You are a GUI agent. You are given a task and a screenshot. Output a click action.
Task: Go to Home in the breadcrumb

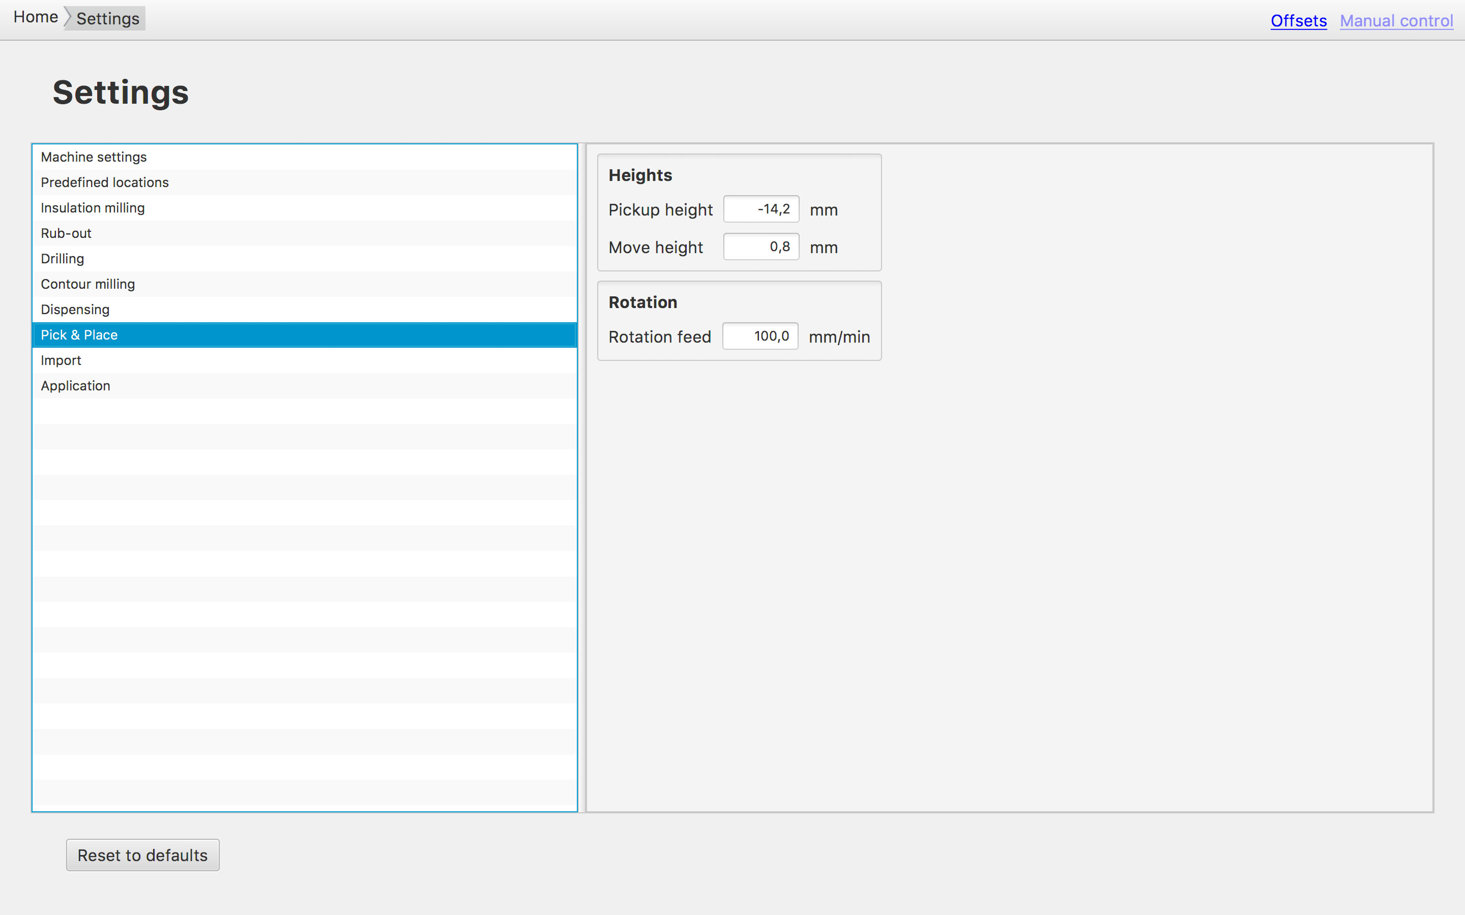coord(36,18)
